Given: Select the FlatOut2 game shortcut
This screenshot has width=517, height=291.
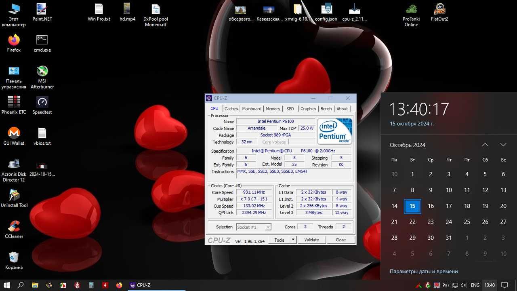Looking at the screenshot, I should coord(439,13).
